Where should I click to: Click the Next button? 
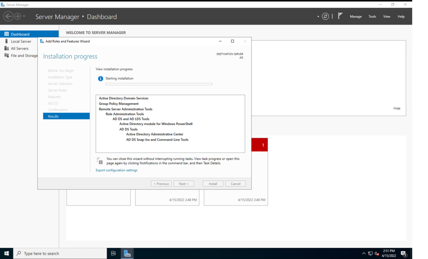[x=184, y=184]
